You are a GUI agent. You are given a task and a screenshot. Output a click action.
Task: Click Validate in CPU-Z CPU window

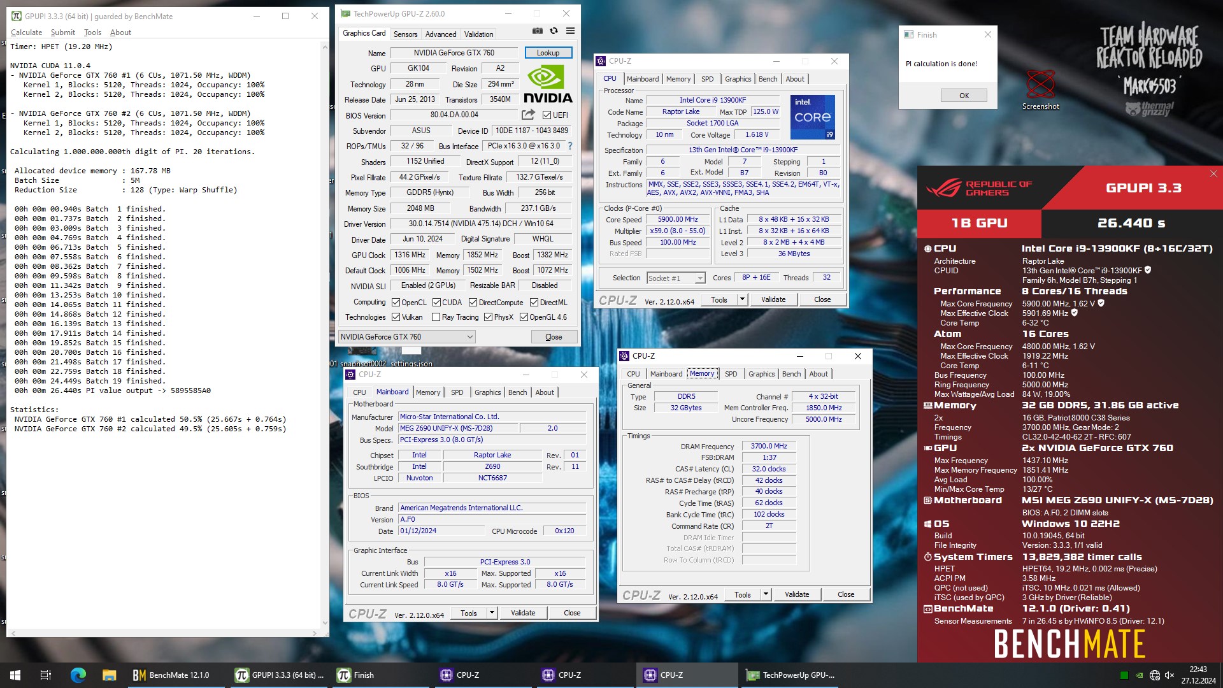[773, 299]
